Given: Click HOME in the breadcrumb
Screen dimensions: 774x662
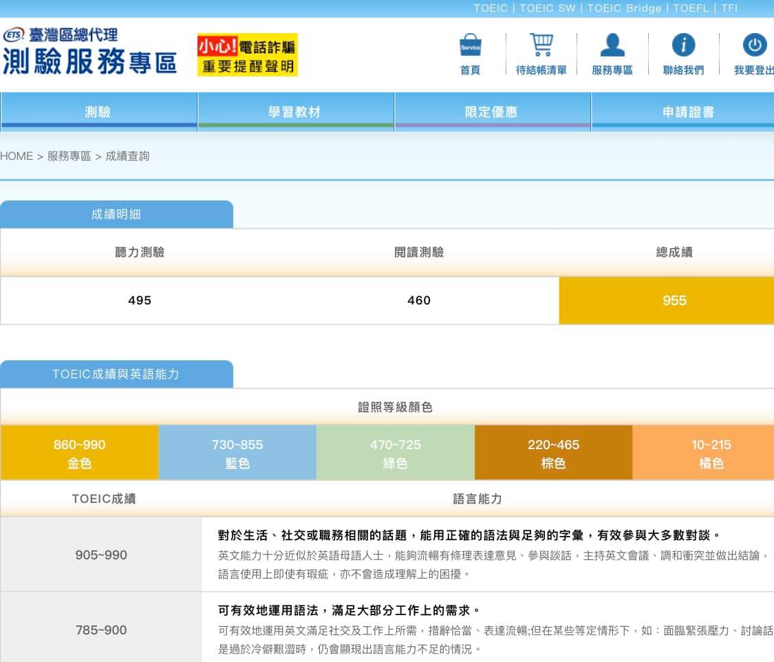Looking at the screenshot, I should (x=17, y=156).
